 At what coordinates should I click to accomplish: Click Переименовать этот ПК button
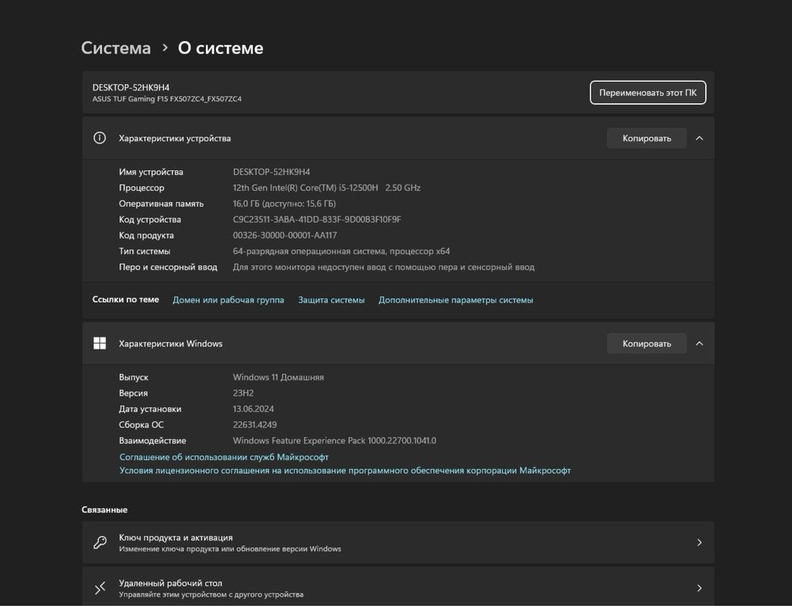648,93
